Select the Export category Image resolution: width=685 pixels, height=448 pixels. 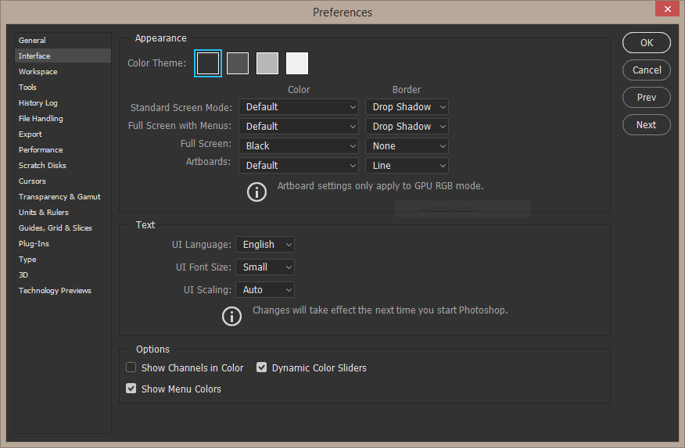tap(63, 134)
